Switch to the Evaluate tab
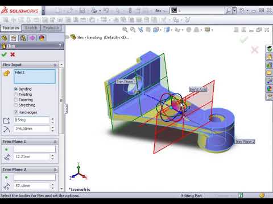 51,28
